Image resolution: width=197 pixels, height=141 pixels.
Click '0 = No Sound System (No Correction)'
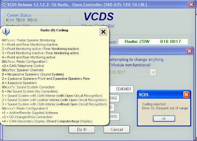coord(30,91)
